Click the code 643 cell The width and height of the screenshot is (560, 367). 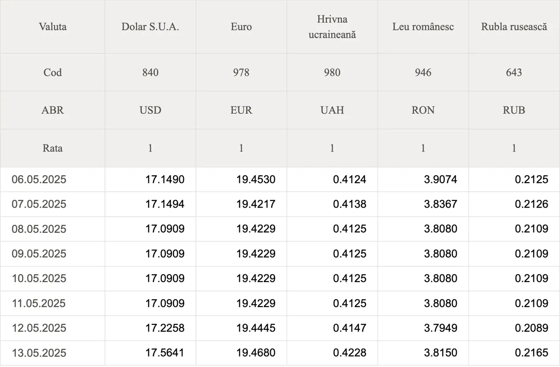point(514,72)
